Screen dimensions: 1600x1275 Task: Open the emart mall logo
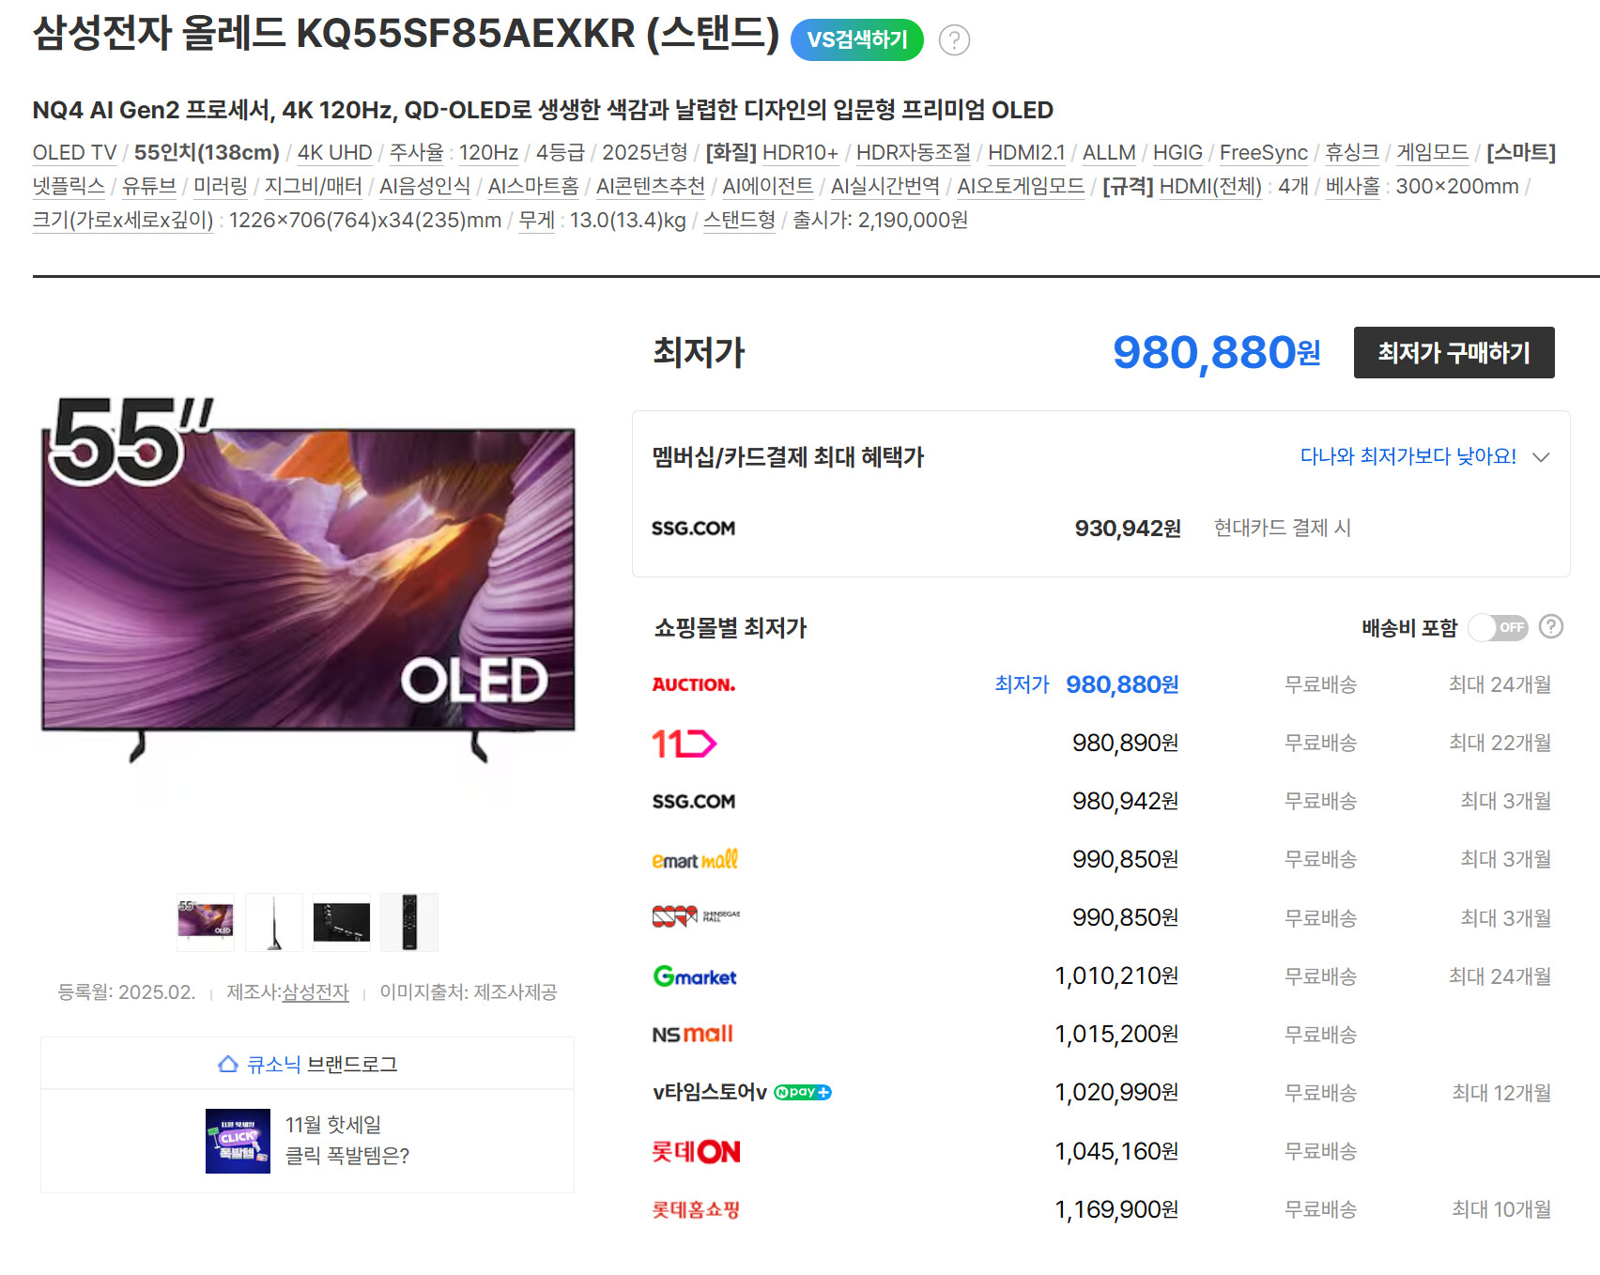pyautogui.click(x=695, y=859)
